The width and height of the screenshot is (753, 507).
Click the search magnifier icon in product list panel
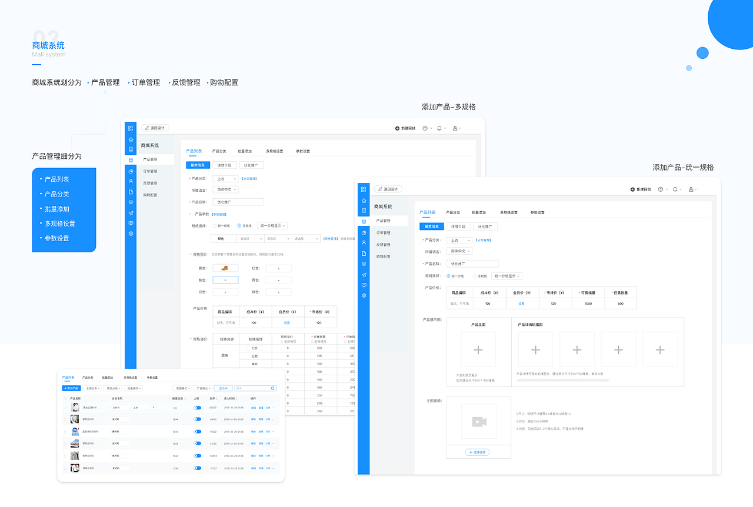(x=273, y=388)
